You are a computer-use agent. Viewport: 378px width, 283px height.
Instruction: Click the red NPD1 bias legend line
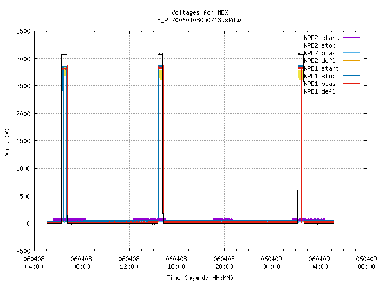(352, 84)
